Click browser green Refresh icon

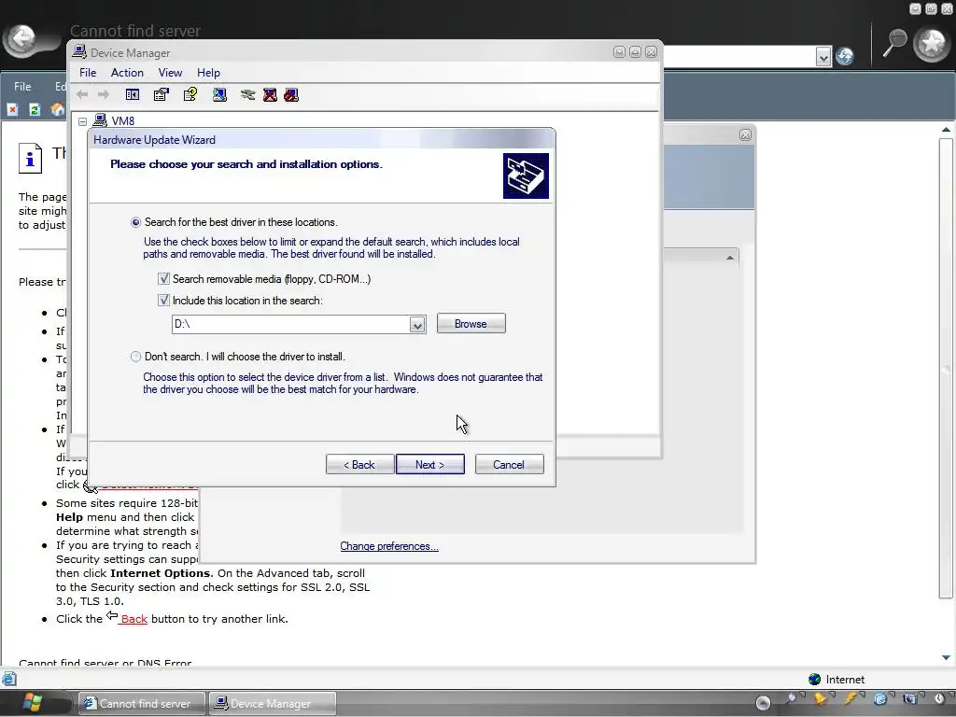(35, 110)
